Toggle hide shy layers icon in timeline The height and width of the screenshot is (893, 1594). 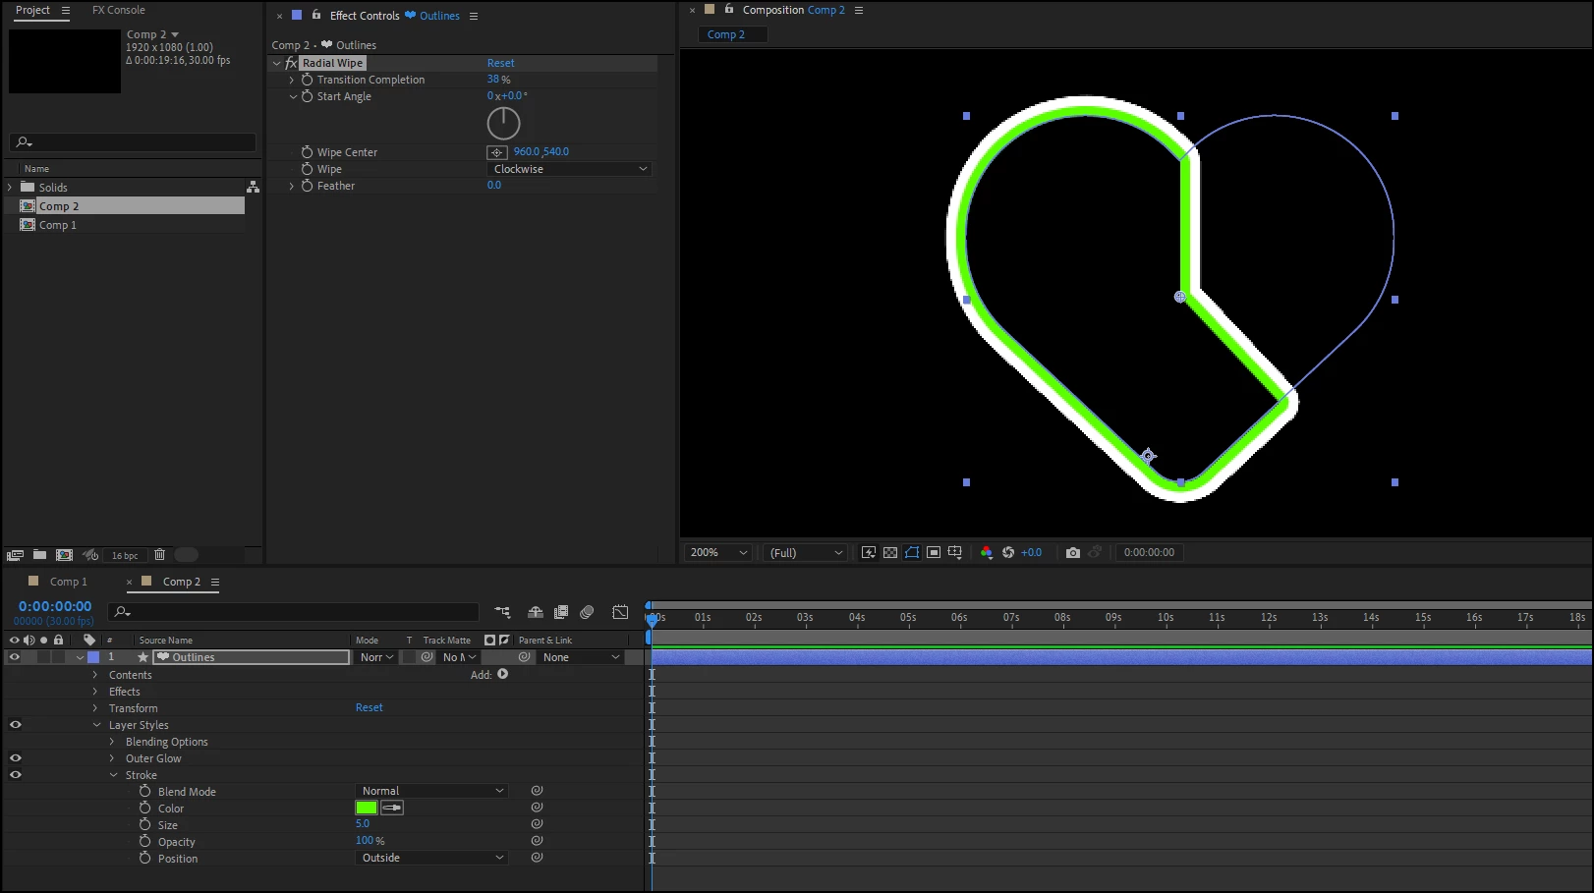tap(536, 612)
